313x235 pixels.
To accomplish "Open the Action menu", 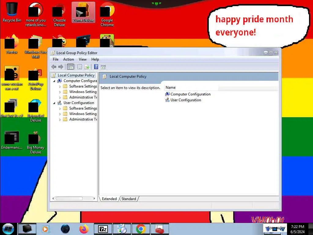I will 68,59.
